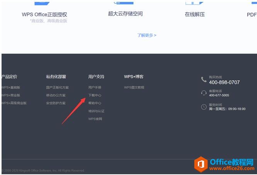Click the clock service hours icon
Viewport: 257px width, 175px height.
tap(204, 107)
